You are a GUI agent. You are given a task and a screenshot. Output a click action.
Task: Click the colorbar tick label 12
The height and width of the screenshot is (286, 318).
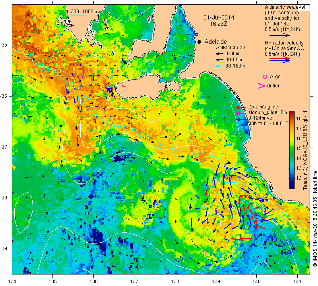click(x=299, y=178)
